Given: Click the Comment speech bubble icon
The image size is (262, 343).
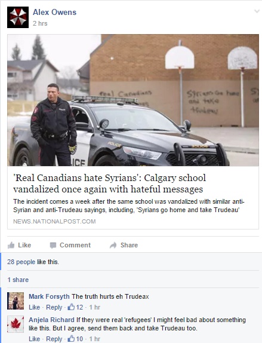Looking at the screenshot, I should click(53, 246).
